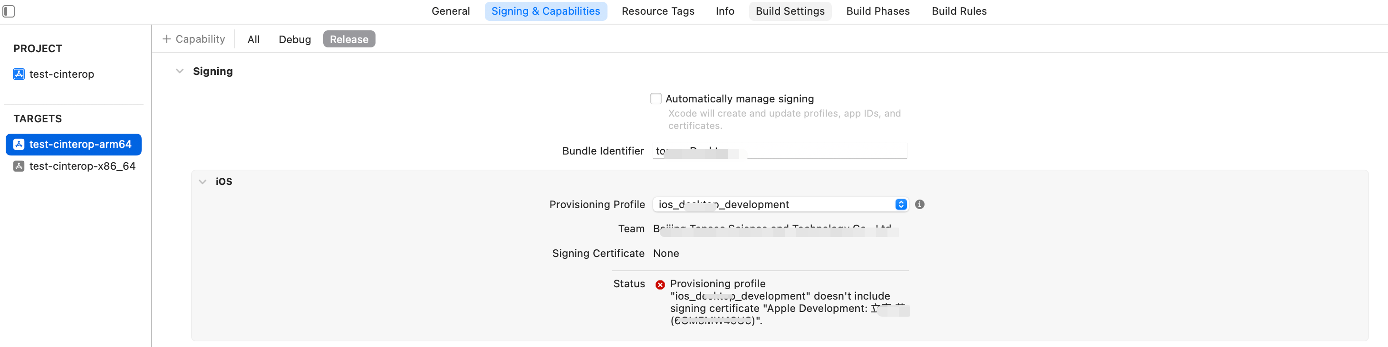Click the provisioning profile info icon
The height and width of the screenshot is (347, 1388).
920,205
